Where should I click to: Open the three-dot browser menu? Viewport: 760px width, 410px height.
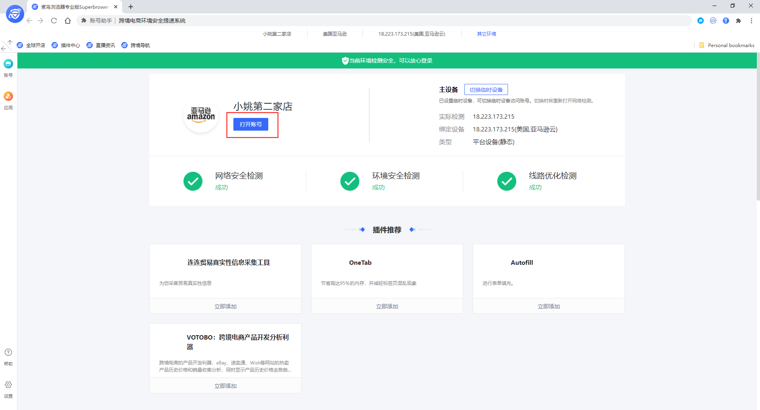coord(751,21)
